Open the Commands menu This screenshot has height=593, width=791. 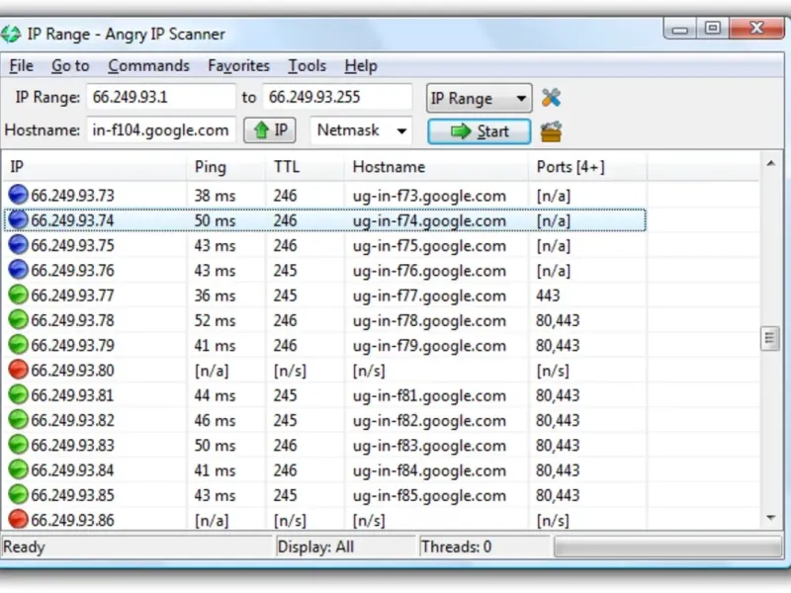149,65
